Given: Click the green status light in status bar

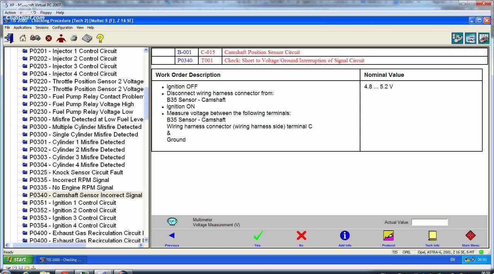Looking at the screenshot, I should pyautogui.click(x=481, y=252).
